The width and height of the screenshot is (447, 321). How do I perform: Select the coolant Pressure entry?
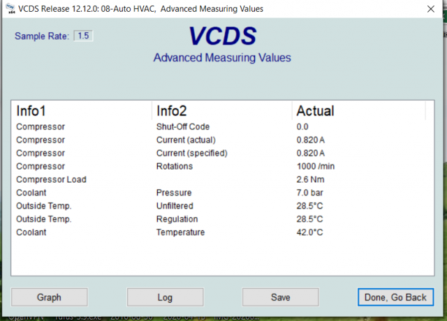pos(173,193)
